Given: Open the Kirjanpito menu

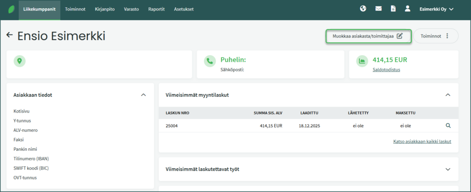Looking at the screenshot, I should [x=104, y=9].
